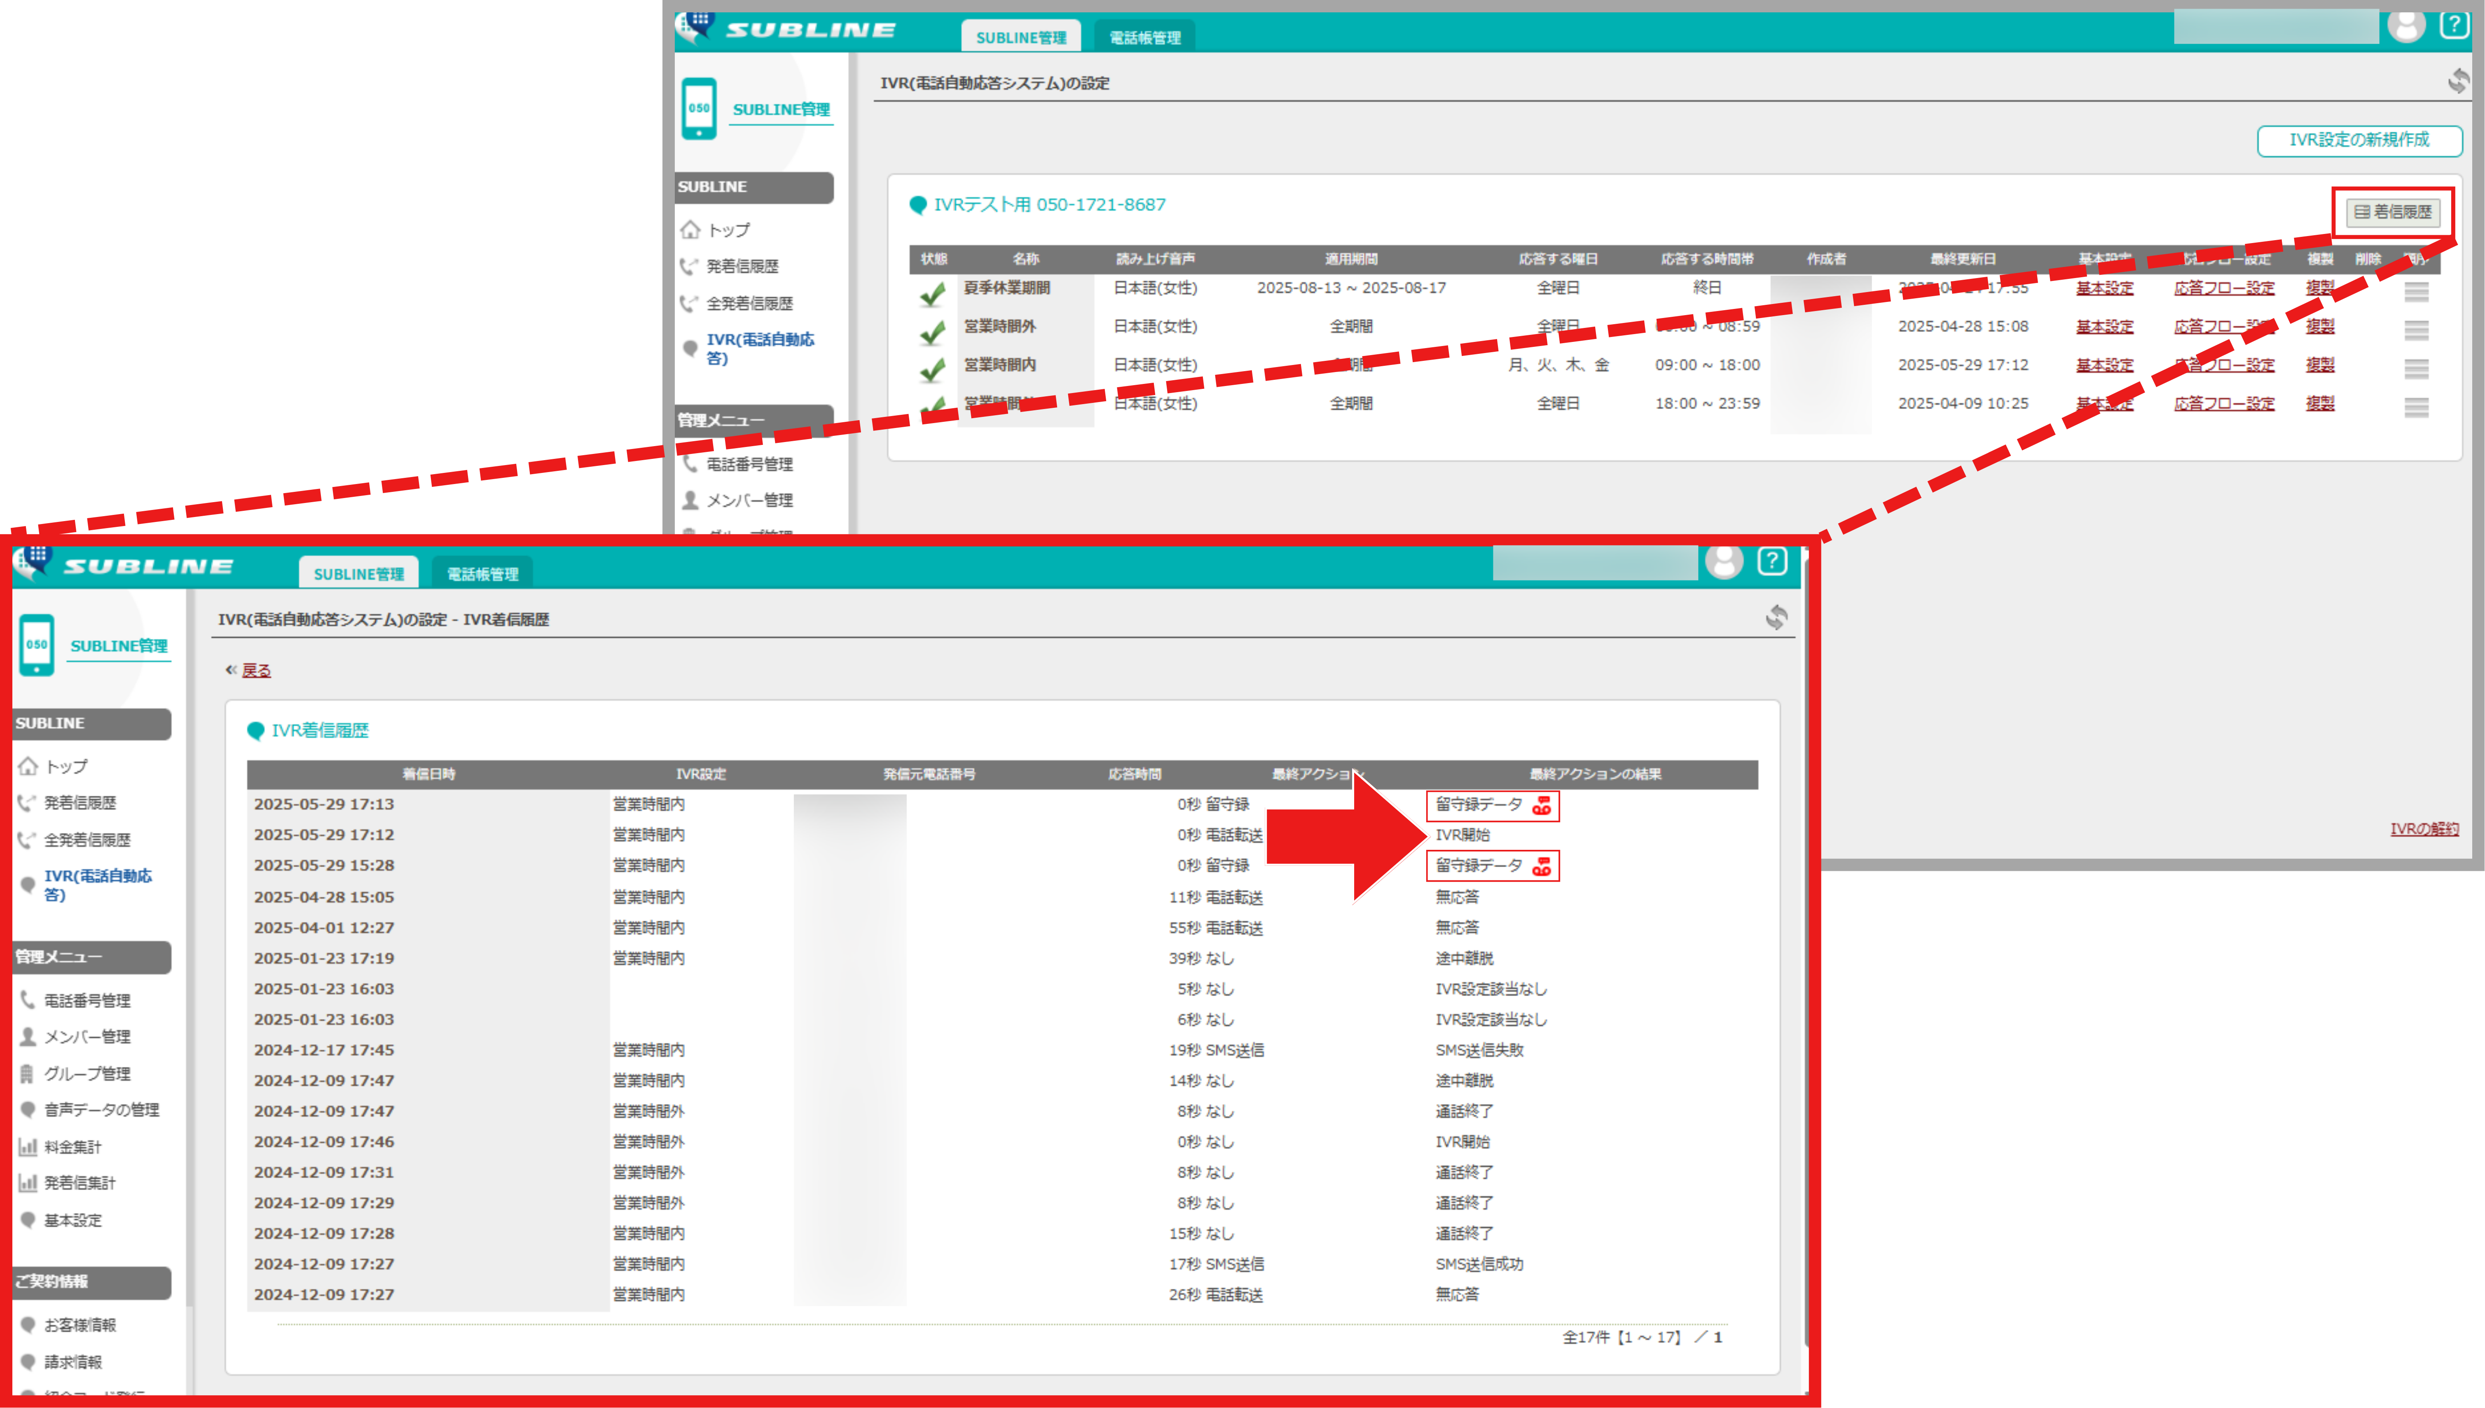The image size is (2485, 1408).
Task: Open メンバー管理 in back window sidebar
Action: (738, 500)
